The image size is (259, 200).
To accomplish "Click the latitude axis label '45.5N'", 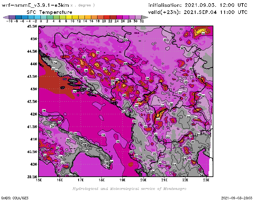I will point(32,26).
